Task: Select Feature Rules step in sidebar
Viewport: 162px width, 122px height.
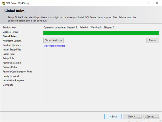Action: click(x=10, y=67)
